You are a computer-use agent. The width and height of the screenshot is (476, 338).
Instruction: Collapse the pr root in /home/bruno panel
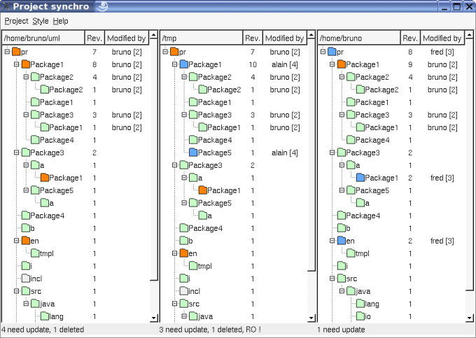coord(323,52)
